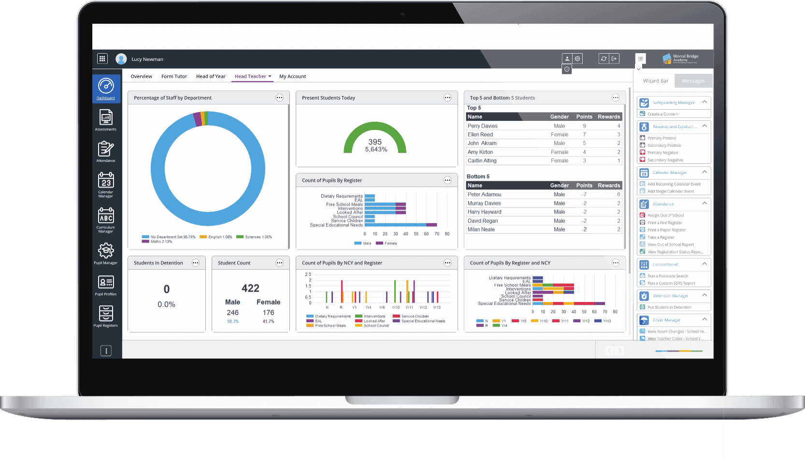Click Take a Register link
The image size is (805, 459).
pos(661,237)
